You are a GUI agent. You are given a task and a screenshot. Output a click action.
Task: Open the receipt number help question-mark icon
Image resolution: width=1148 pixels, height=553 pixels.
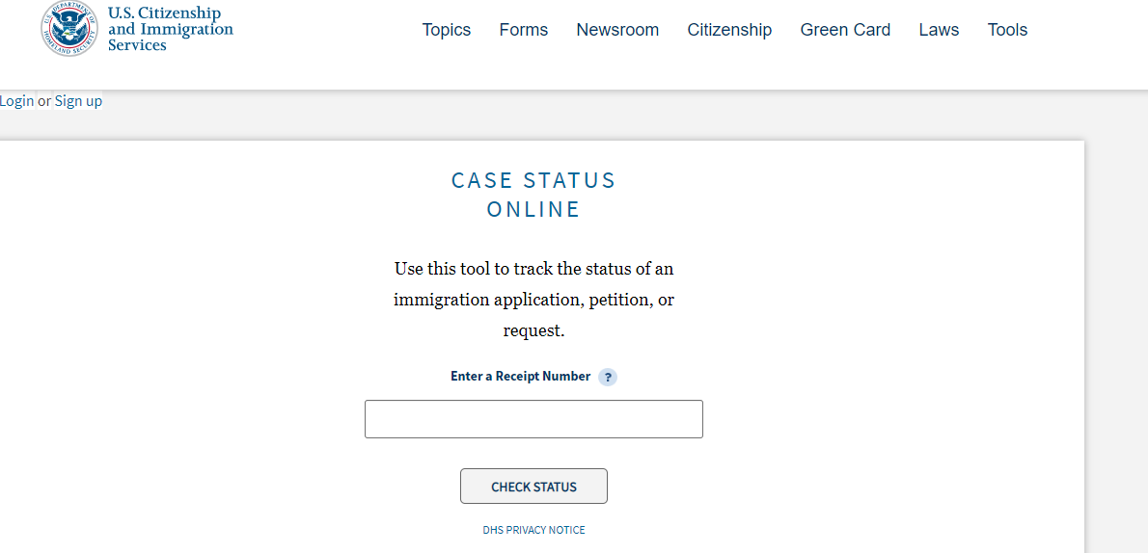(607, 378)
